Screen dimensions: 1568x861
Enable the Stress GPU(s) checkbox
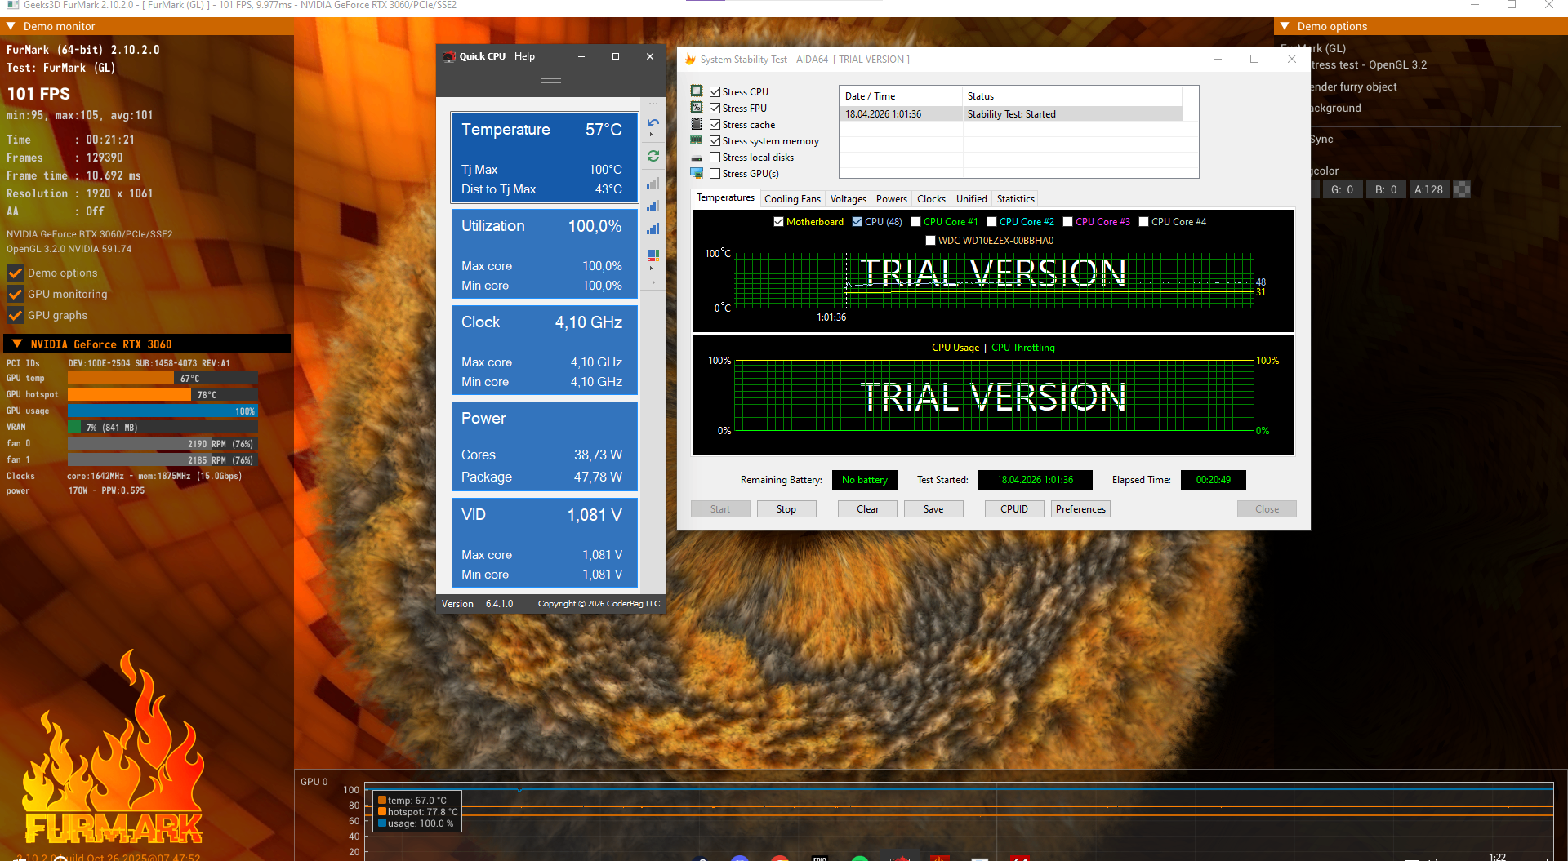pyautogui.click(x=715, y=174)
